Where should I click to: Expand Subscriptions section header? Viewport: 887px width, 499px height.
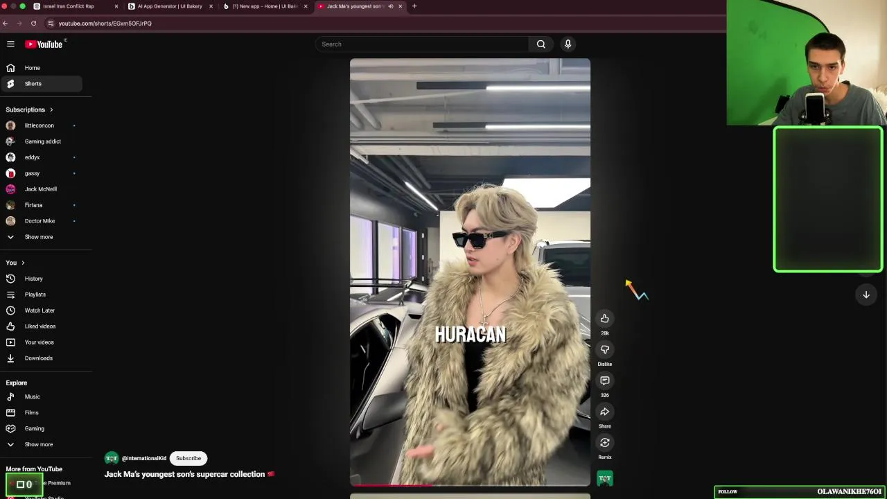pyautogui.click(x=29, y=110)
